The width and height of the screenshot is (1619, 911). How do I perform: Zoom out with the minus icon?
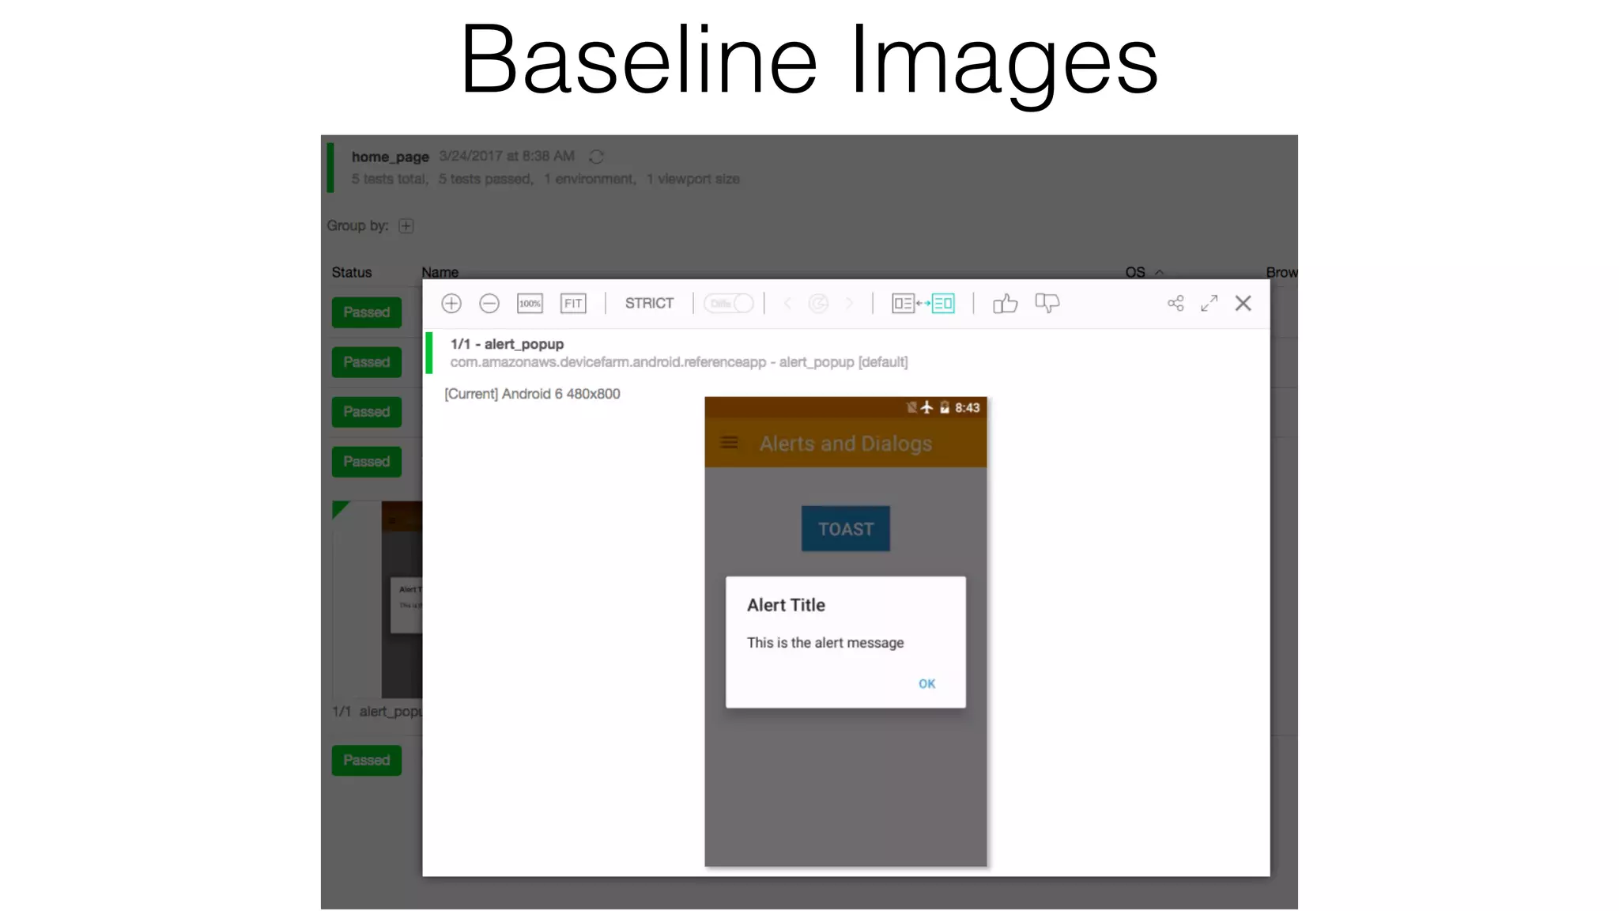(489, 304)
